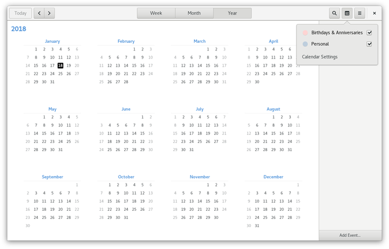Click the September month title
389x249 pixels.
click(52, 177)
